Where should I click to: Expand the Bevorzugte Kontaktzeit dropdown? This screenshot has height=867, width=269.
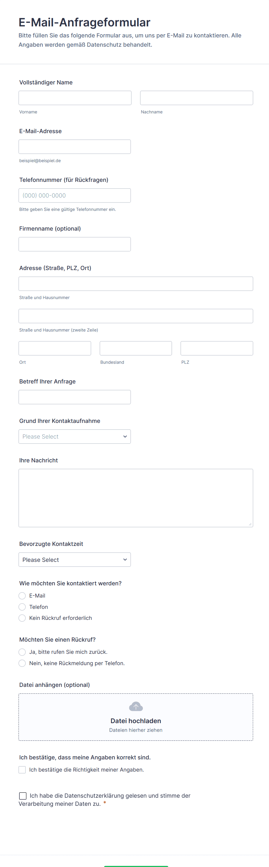point(75,560)
